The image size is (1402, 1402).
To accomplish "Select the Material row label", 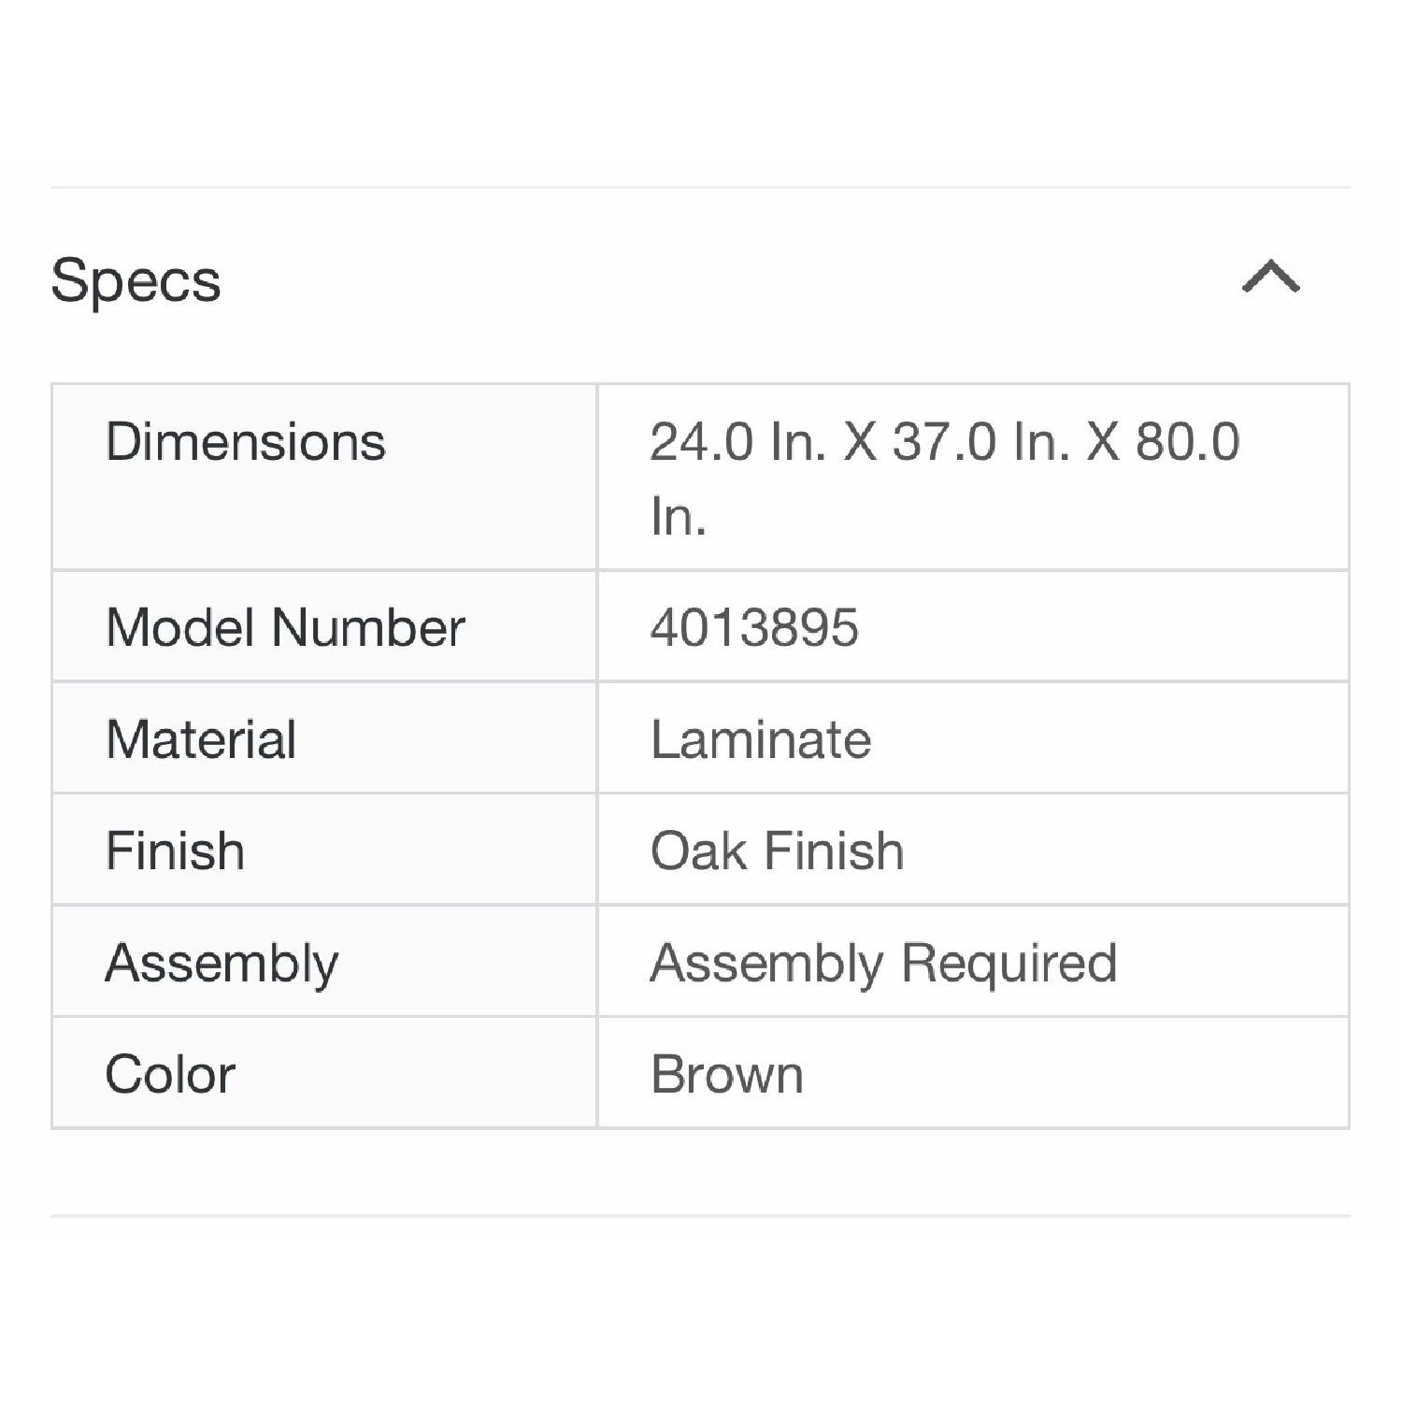I will pos(201,739).
